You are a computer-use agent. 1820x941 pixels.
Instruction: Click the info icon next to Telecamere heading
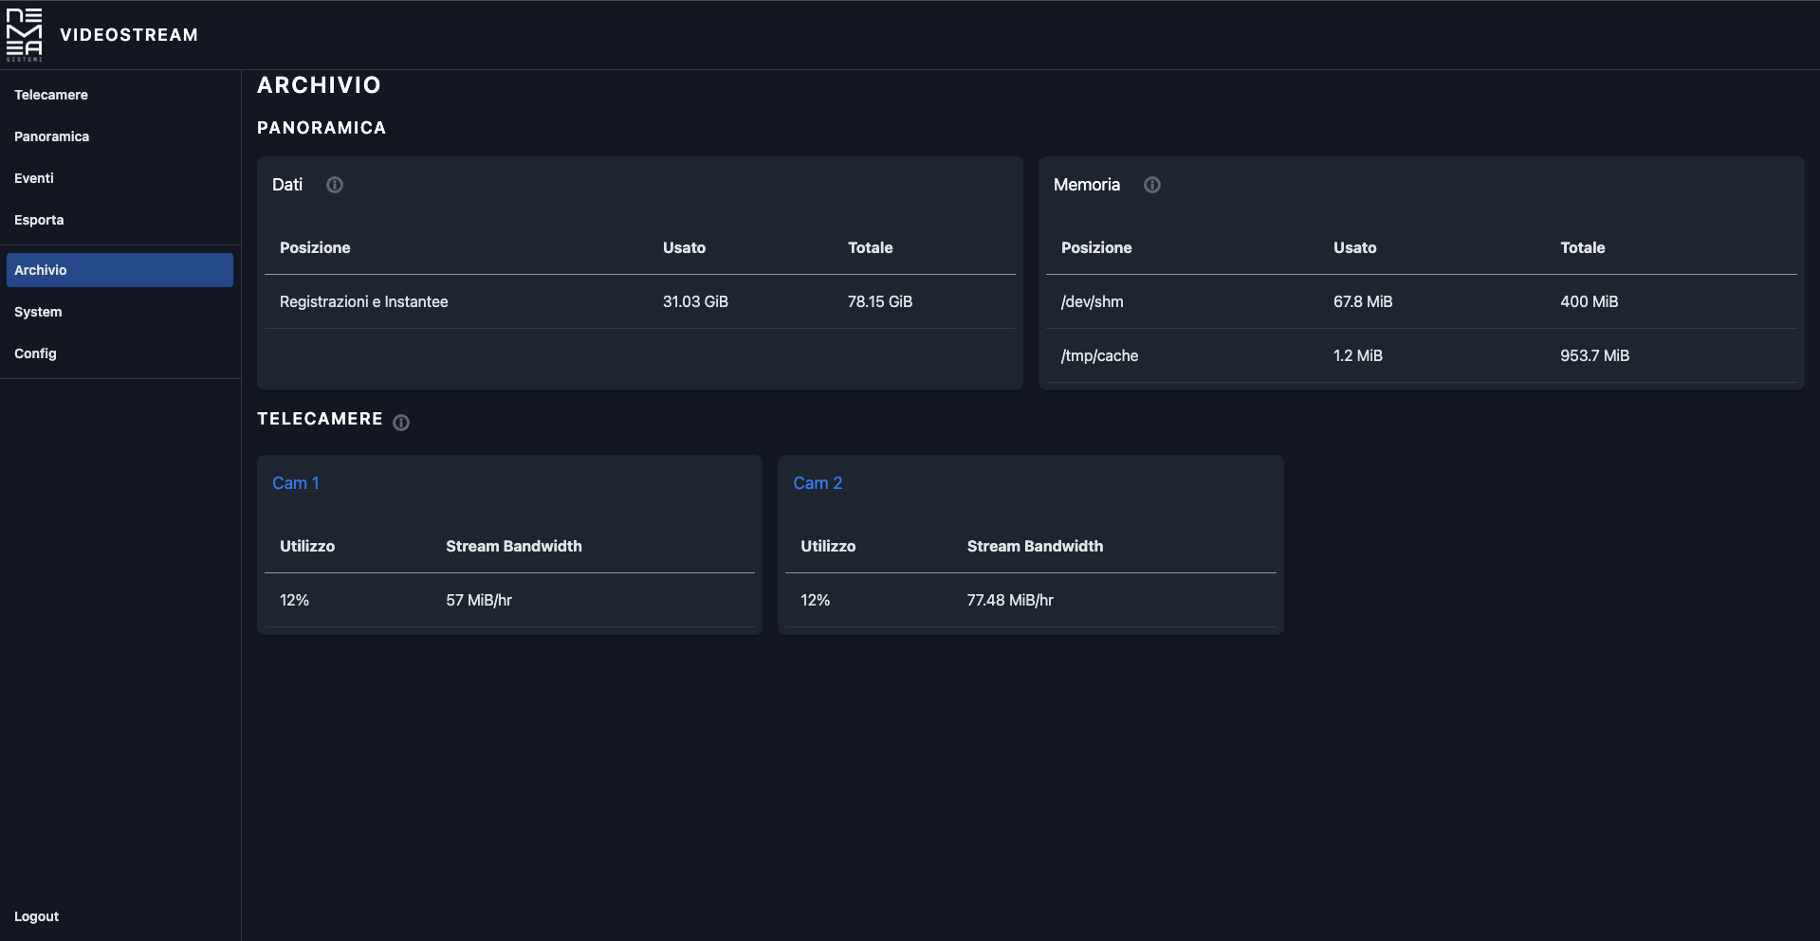(x=401, y=423)
